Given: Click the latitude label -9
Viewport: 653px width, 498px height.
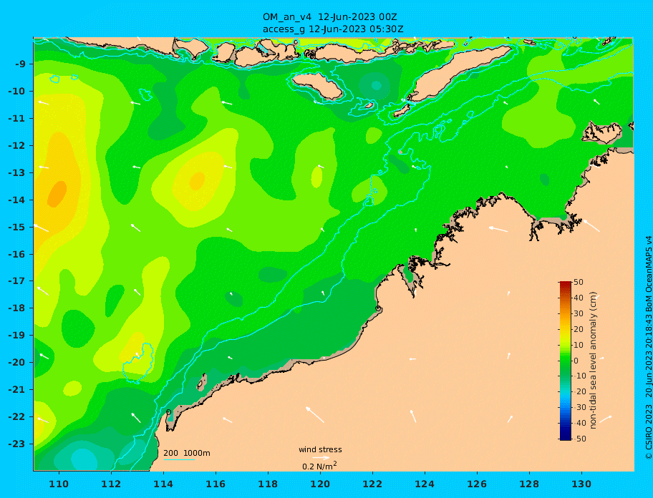Looking at the screenshot, I should pos(20,64).
